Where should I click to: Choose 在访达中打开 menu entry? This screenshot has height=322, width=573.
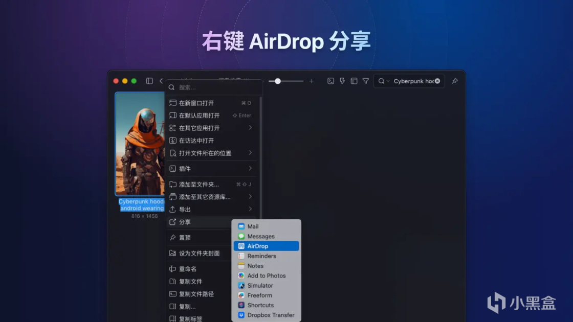[x=212, y=141]
